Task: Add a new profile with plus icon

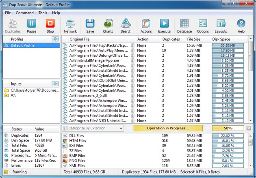Action: pyautogui.click(x=55, y=39)
